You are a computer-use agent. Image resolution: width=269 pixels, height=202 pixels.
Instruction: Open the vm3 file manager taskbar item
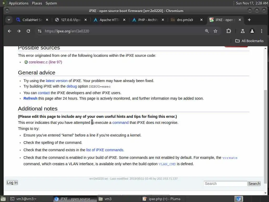pyautogui.click(x=118, y=199)
